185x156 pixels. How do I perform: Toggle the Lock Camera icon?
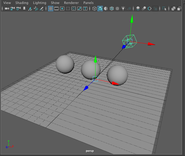click(x=12, y=9)
